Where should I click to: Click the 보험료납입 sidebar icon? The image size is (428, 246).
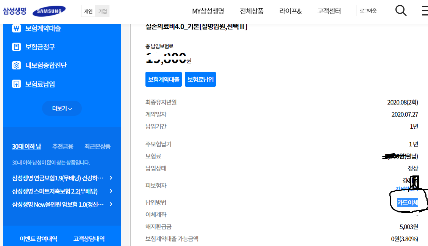pos(16,84)
